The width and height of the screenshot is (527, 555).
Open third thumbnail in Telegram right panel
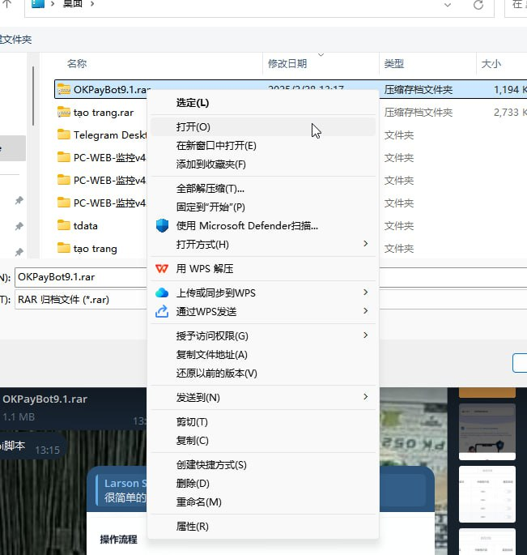[487, 494]
